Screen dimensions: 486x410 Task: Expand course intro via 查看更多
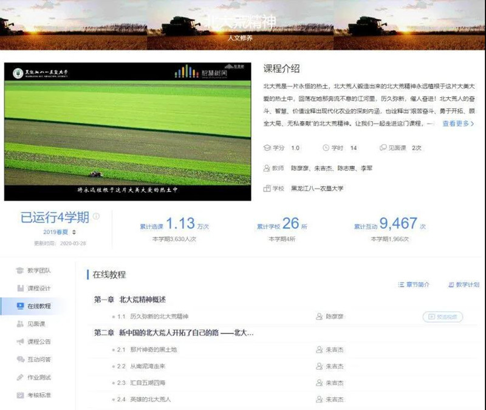pos(458,123)
